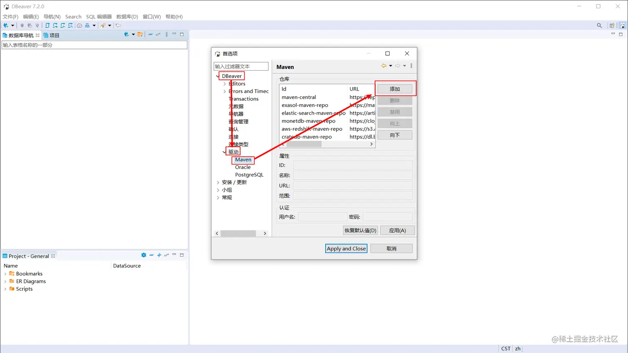Click the preferences filter text field
This screenshot has width=628, height=353.
coord(241,66)
